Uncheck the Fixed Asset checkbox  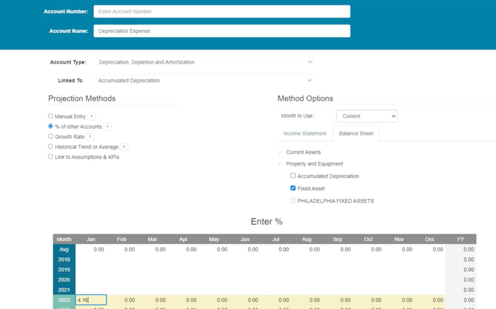pyautogui.click(x=293, y=188)
